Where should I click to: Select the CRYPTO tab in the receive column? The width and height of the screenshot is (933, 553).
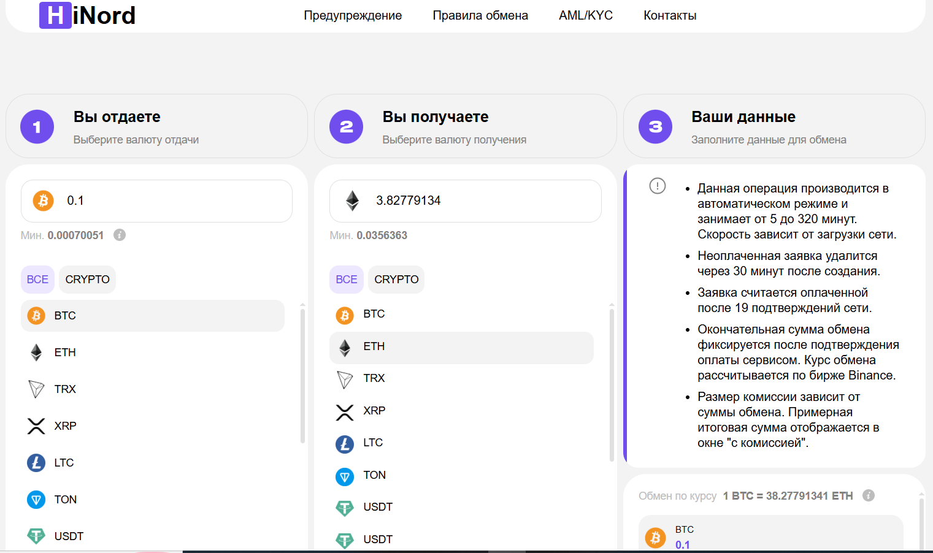tap(396, 280)
